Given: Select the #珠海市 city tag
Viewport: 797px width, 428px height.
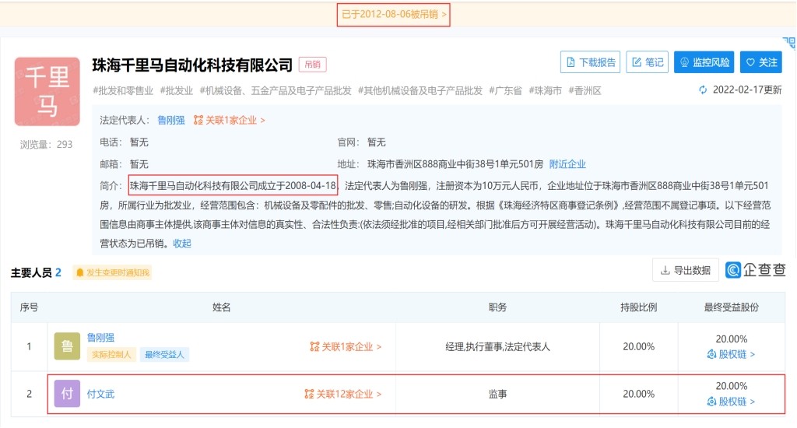Looking at the screenshot, I should pos(546,90).
